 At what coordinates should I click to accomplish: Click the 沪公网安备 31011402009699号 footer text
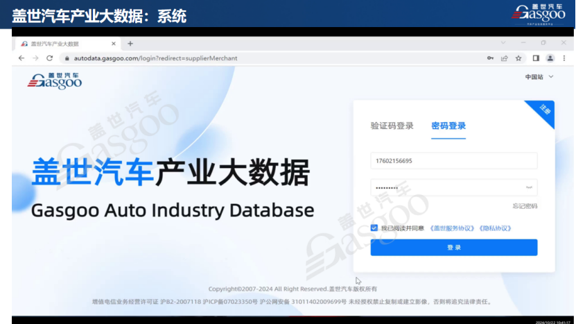303,302
